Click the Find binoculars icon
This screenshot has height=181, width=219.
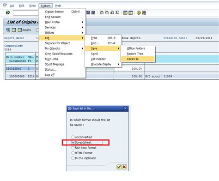pyautogui.click(x=88, y=12)
